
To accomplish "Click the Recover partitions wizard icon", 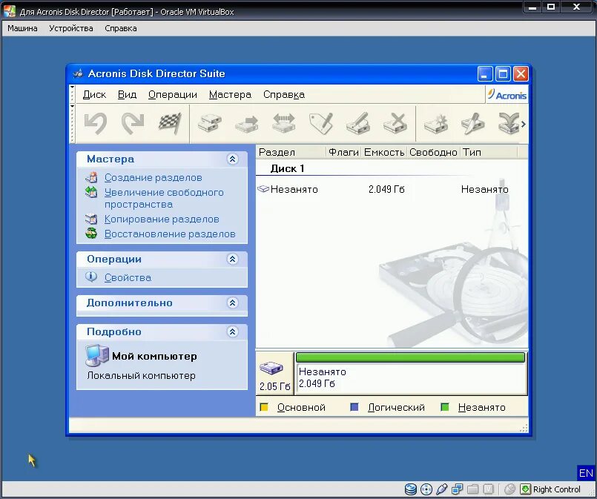I will coord(91,234).
